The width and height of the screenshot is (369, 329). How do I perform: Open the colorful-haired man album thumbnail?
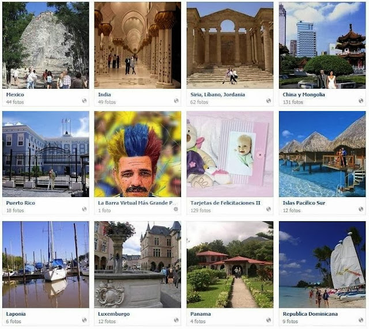coord(138,154)
